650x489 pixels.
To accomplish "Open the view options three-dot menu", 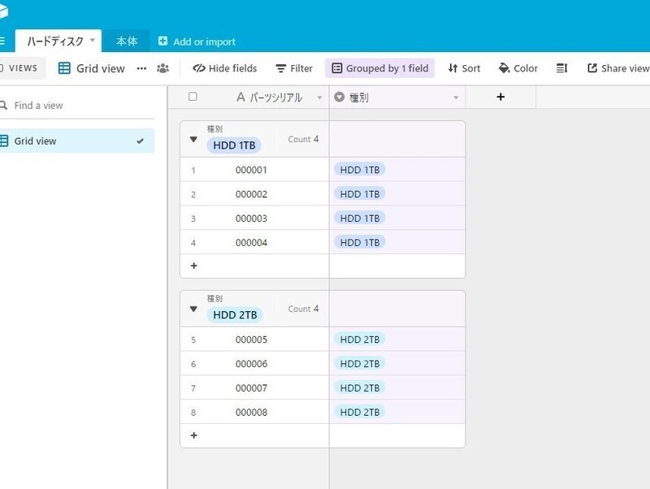I will [141, 68].
